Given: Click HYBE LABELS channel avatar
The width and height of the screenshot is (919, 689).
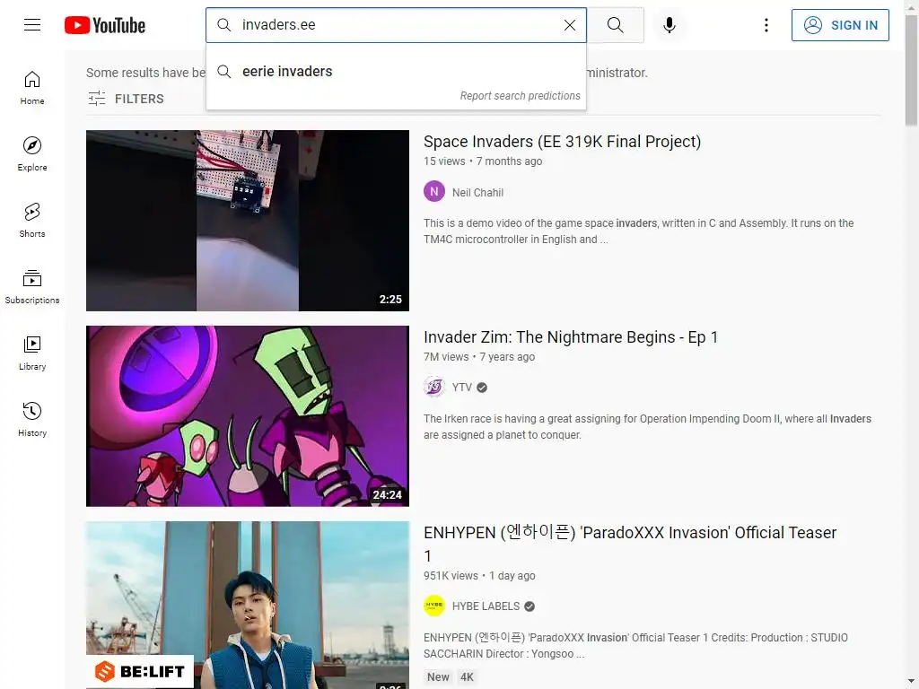Looking at the screenshot, I should 434,606.
